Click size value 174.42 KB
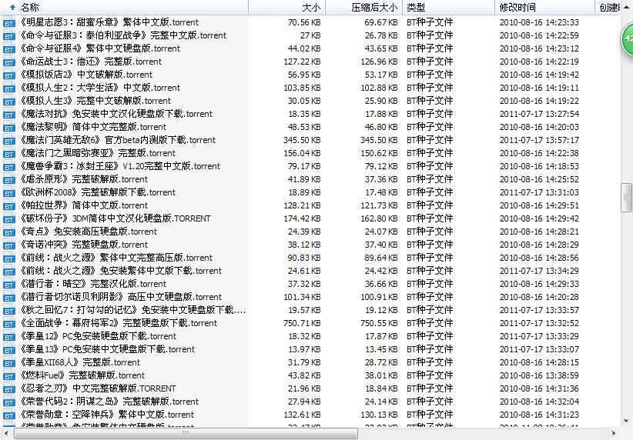Image resolution: width=633 pixels, height=440 pixels. pos(302,218)
